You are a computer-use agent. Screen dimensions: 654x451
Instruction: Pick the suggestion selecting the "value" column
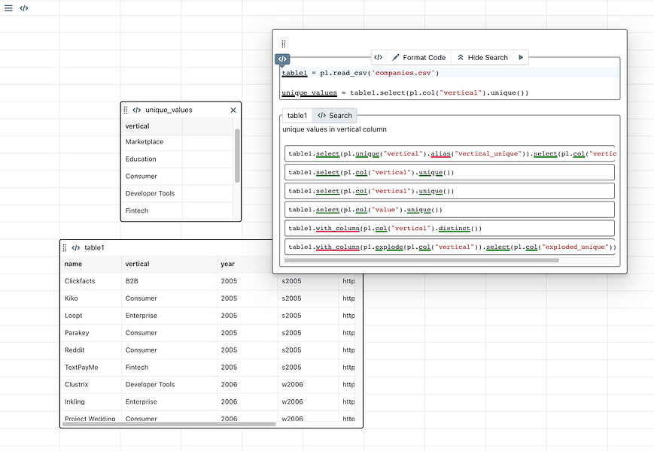(449, 210)
